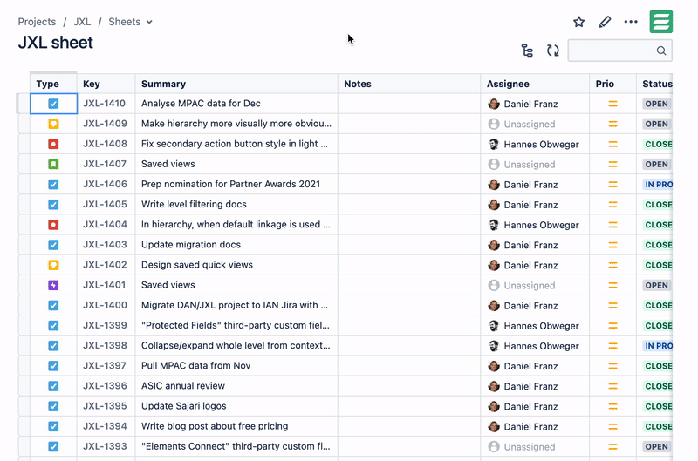Click improvement type icon for JXL-1409
This screenshot has height=461, width=698.
(x=53, y=124)
